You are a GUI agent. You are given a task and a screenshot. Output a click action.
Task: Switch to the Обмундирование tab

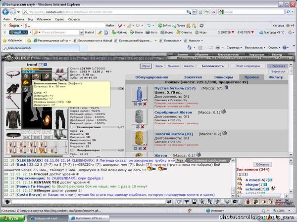point(151,77)
